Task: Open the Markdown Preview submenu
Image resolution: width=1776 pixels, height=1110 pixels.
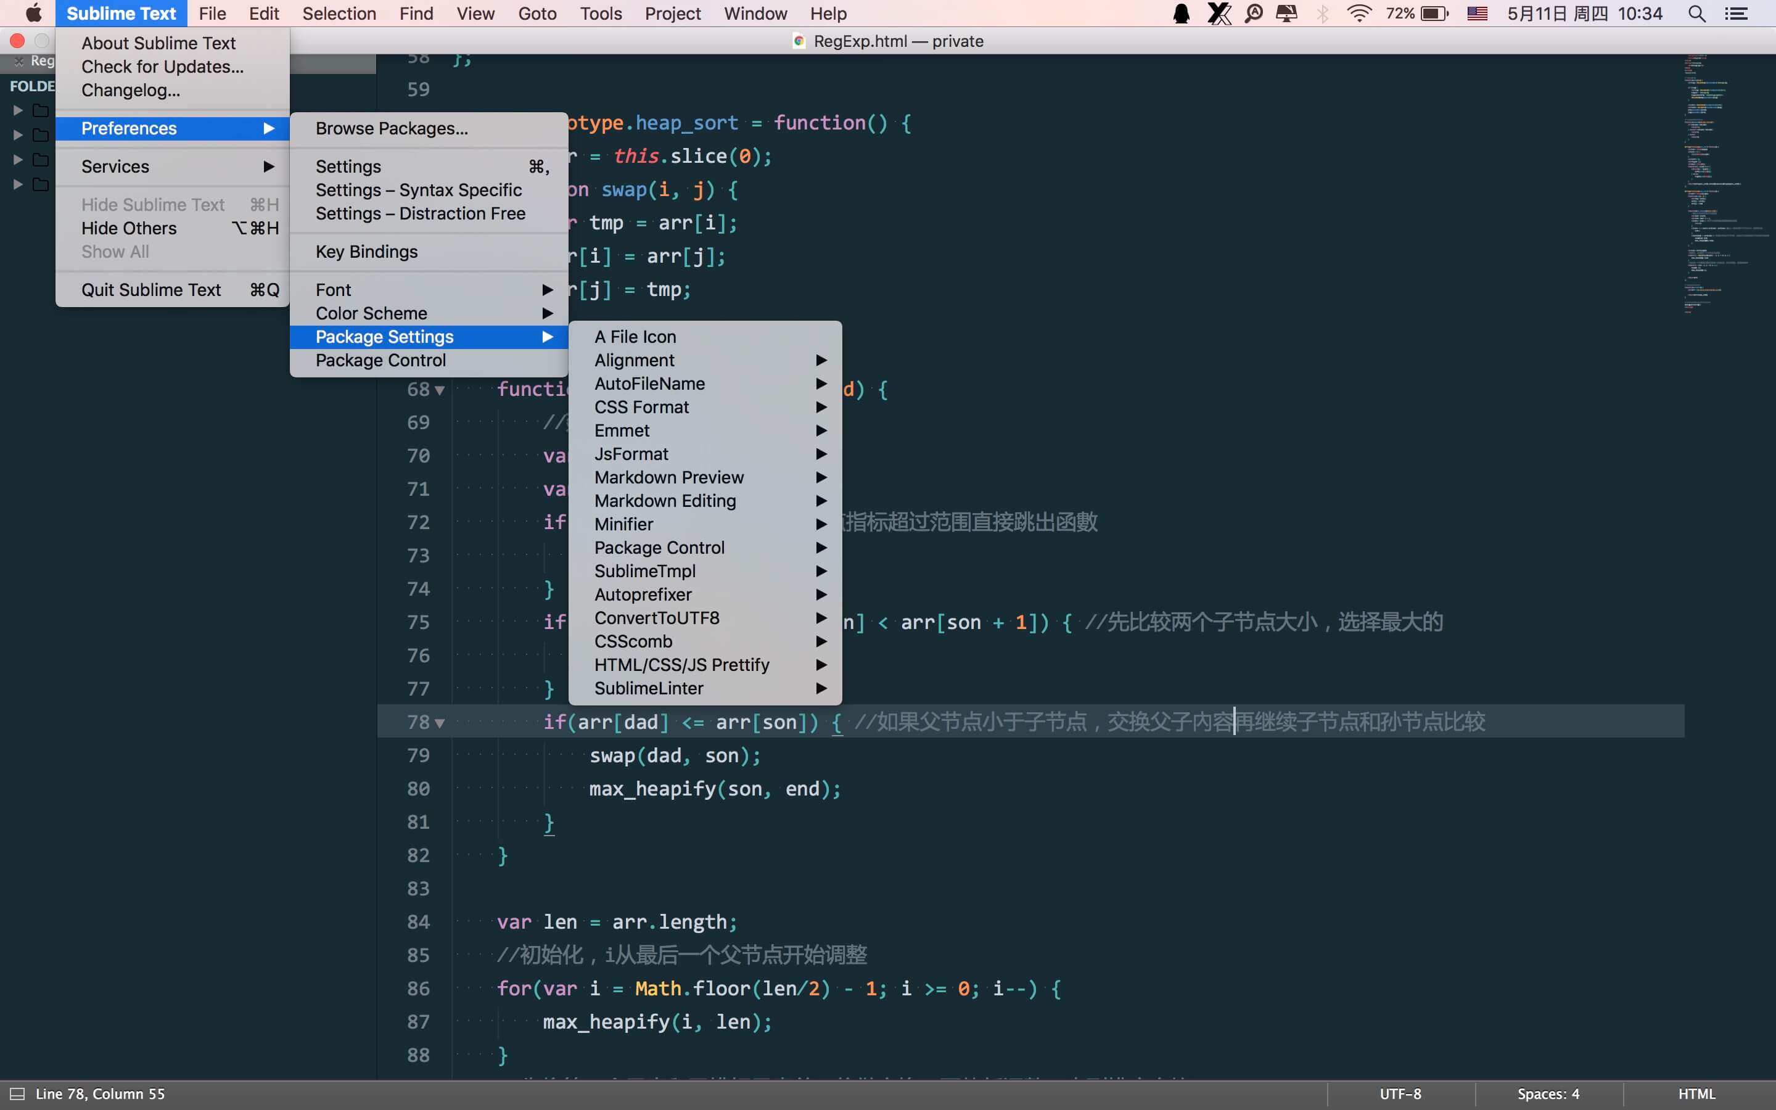Action: point(705,478)
